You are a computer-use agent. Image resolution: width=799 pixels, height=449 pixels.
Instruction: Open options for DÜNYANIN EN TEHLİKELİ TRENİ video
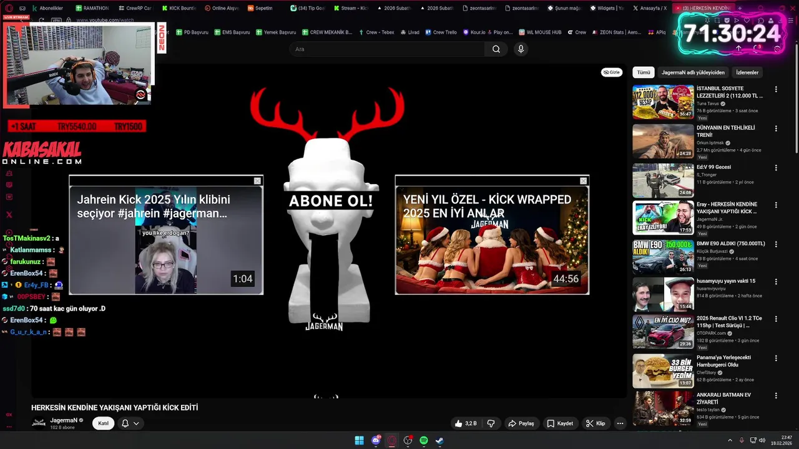776,128
